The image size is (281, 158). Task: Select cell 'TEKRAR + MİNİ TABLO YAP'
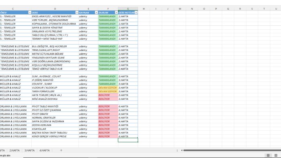(x=55, y=39)
